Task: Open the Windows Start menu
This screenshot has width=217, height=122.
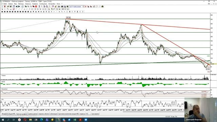Action: 3,120
